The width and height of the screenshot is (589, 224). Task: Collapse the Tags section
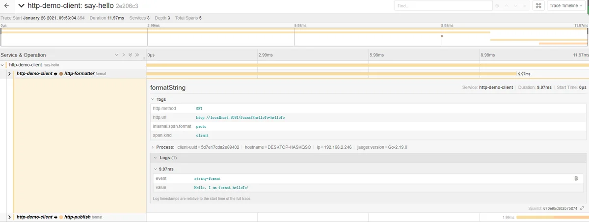coord(153,99)
